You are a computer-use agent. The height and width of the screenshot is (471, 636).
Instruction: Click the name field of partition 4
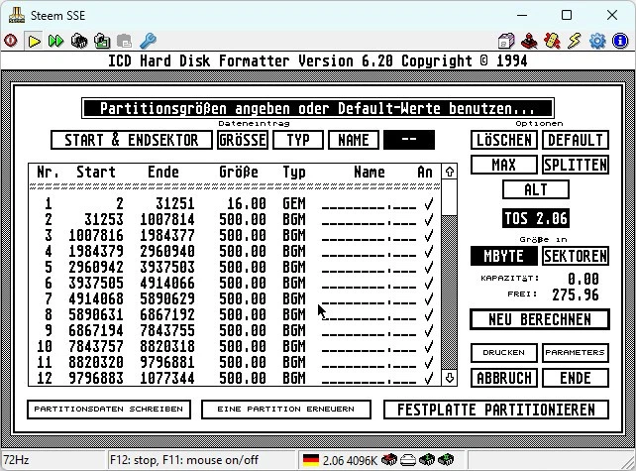click(370, 252)
